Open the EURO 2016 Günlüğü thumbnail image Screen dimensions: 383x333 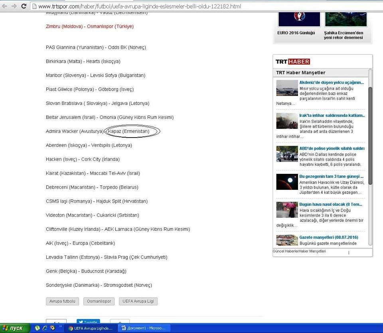tap(299, 19)
